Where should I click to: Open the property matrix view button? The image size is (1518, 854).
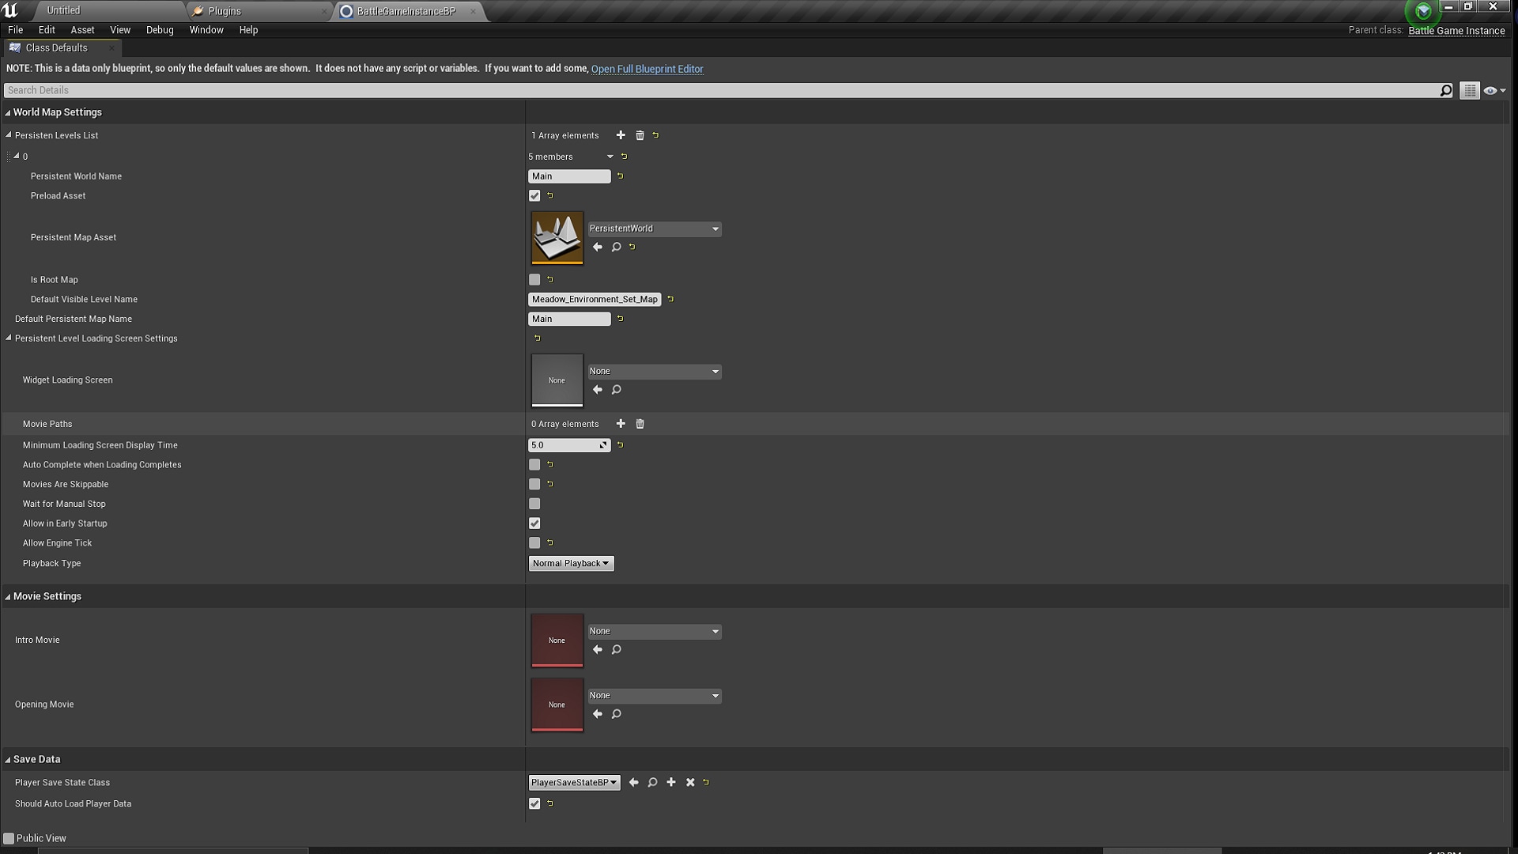tap(1469, 90)
